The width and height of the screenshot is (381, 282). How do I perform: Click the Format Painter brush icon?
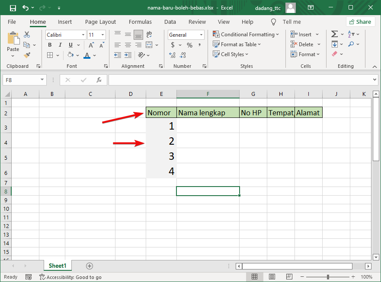27,55
